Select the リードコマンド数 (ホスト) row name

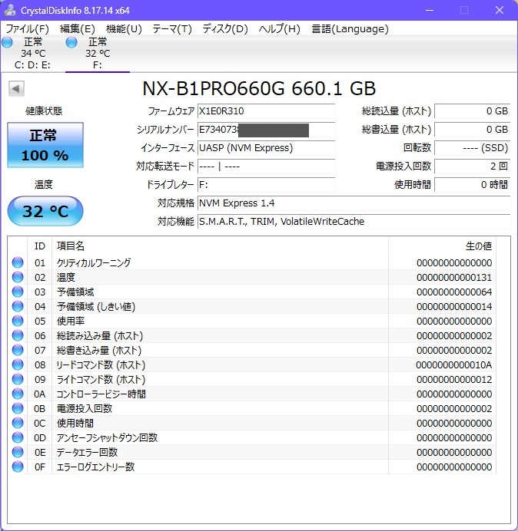(x=101, y=364)
